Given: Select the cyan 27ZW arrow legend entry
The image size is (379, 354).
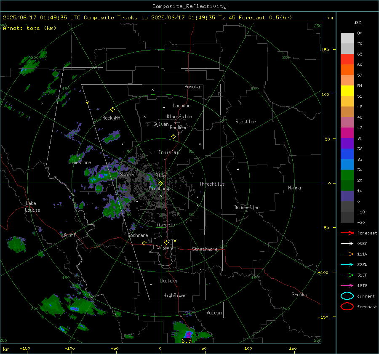Looking at the screenshot, I should pyautogui.click(x=347, y=265).
